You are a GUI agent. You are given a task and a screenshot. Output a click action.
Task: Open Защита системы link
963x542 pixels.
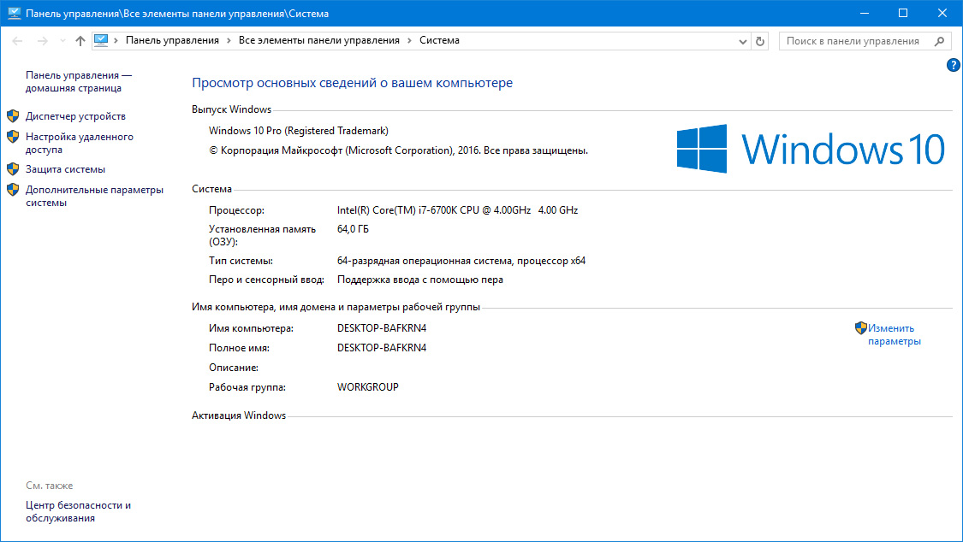65,169
